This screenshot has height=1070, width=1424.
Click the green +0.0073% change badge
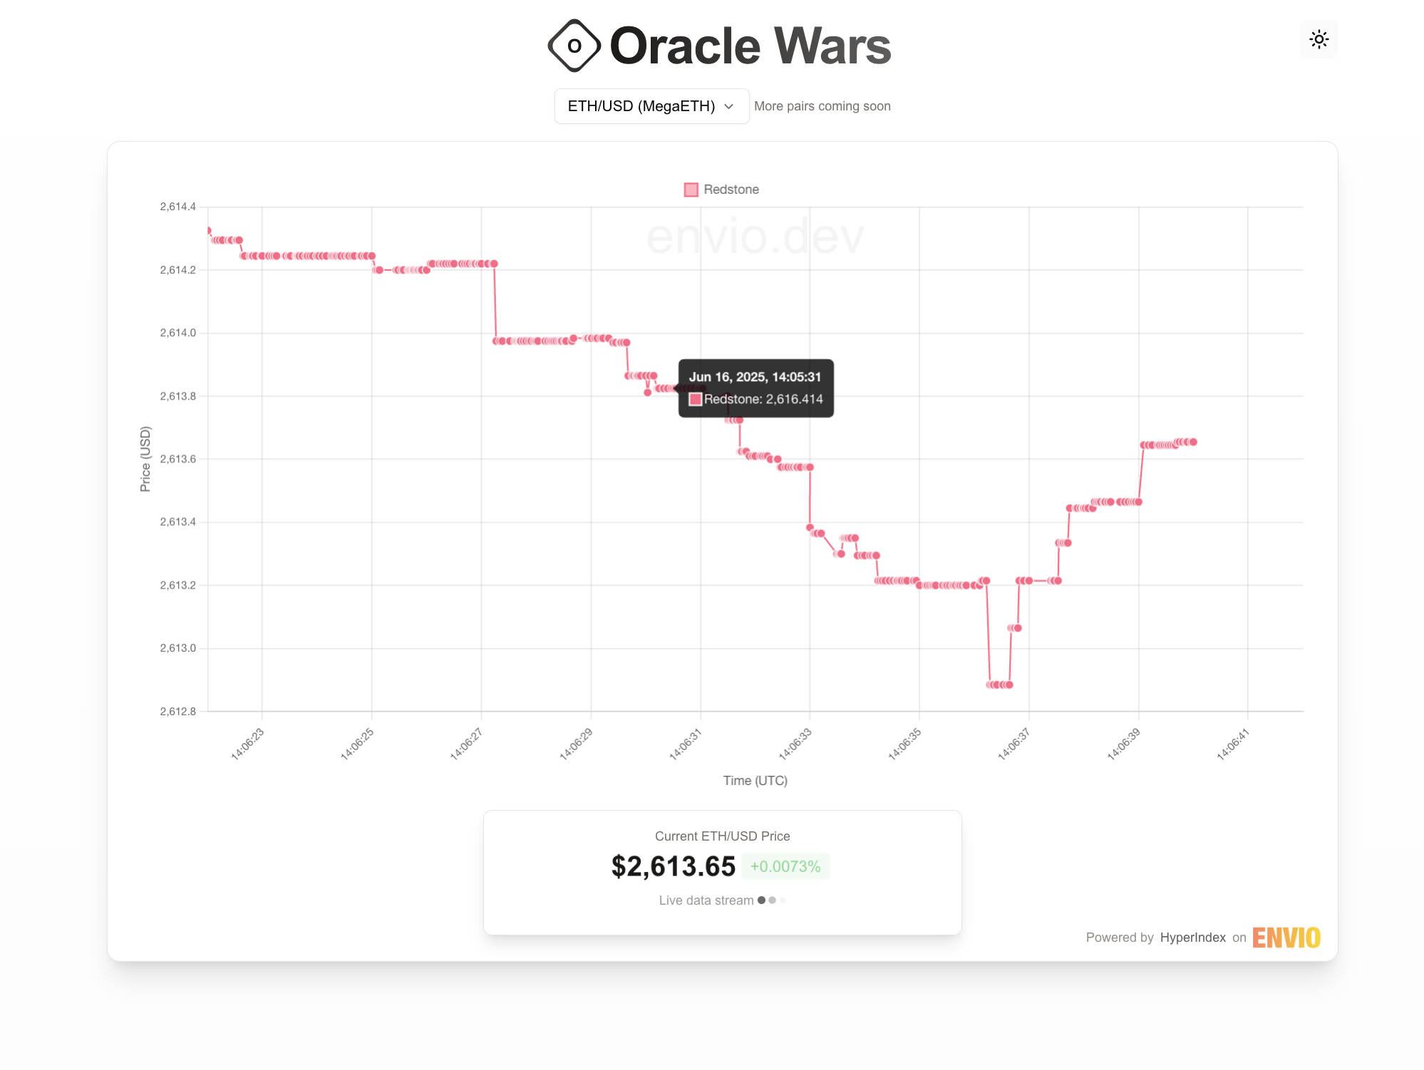pos(785,866)
